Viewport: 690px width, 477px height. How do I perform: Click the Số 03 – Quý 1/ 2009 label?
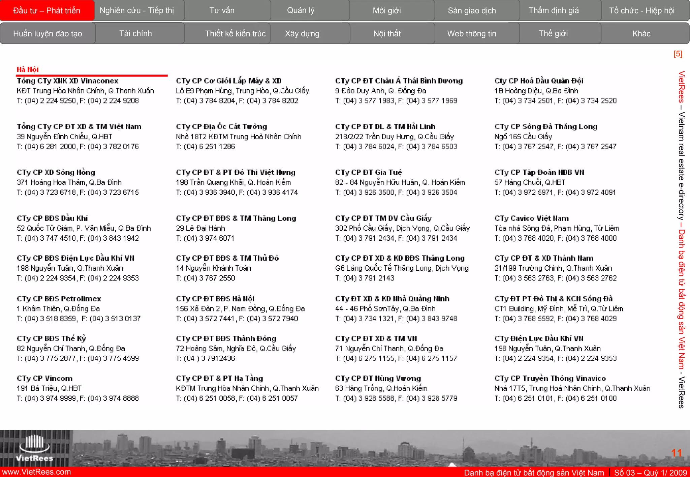click(650, 473)
